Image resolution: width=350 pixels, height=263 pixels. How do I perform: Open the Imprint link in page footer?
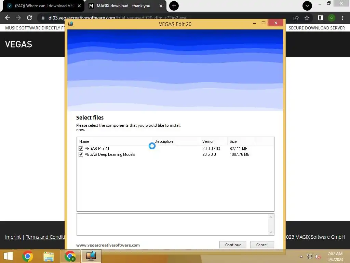13,237
